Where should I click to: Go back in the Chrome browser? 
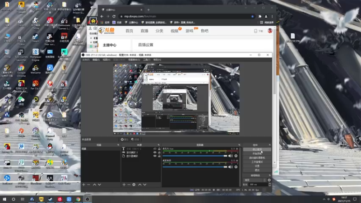pyautogui.click(x=102, y=16)
